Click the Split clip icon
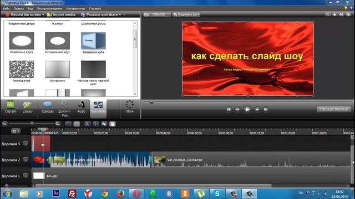The height and width of the screenshot is (199, 355). tap(96, 124)
